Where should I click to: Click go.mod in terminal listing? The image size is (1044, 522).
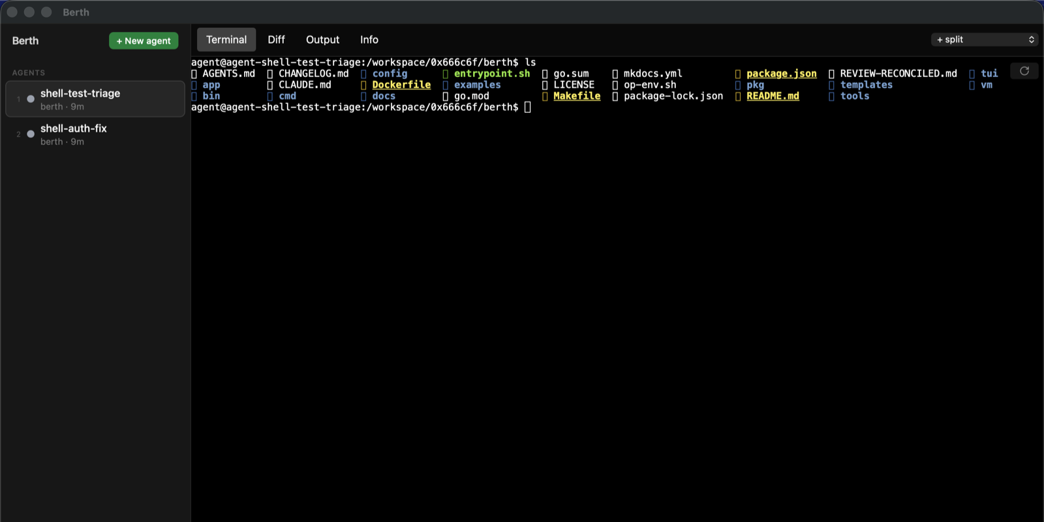pos(472,96)
